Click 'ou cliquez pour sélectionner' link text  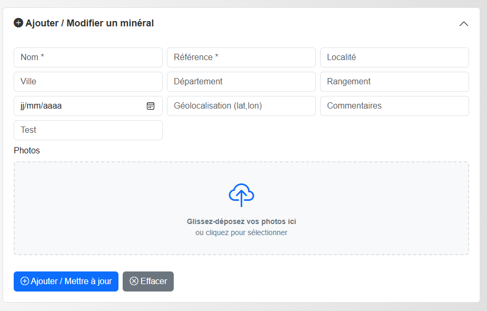pyautogui.click(x=241, y=232)
